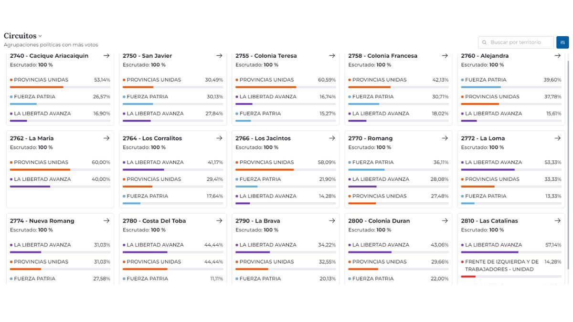573x322 pixels.
Task: Click the arrow on Los Corralitos card
Action: [x=219, y=138]
